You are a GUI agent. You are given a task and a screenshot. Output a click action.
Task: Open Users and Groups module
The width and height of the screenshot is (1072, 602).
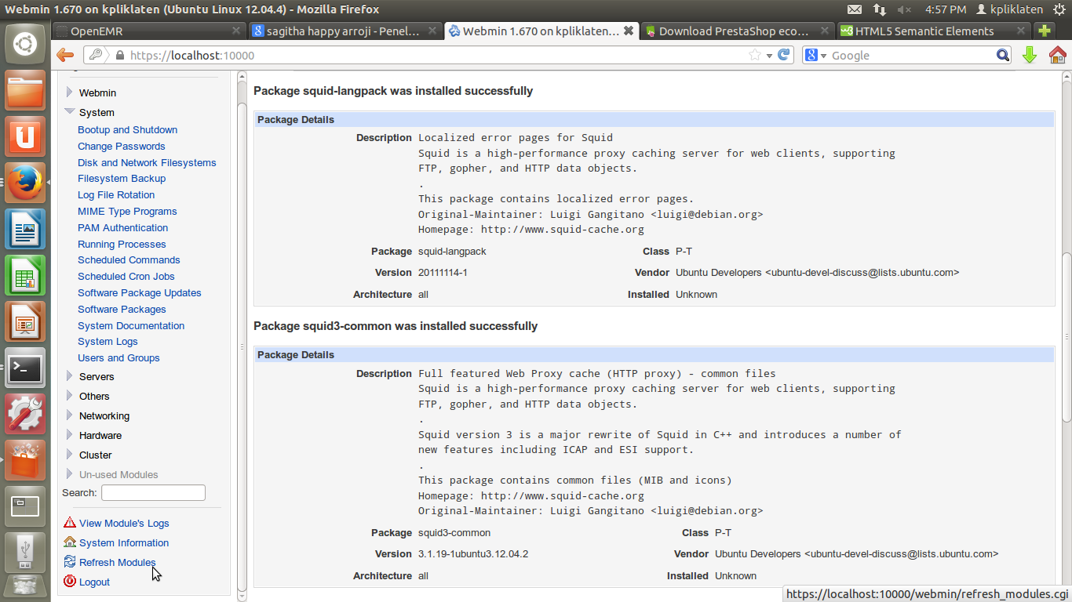[x=119, y=358]
